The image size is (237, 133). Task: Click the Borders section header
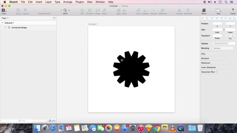205,58
